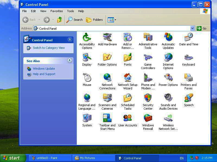Screen dimensions: 217x162
Task: Open the Favorites menu
Action: [56, 11]
